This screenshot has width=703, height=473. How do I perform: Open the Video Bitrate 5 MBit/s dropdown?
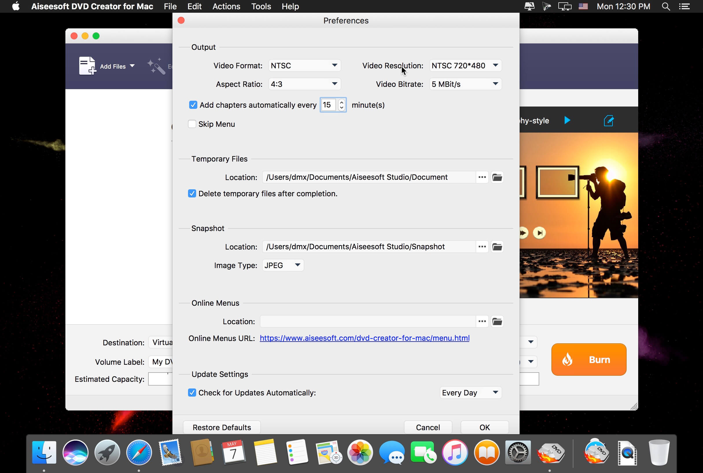pyautogui.click(x=465, y=84)
